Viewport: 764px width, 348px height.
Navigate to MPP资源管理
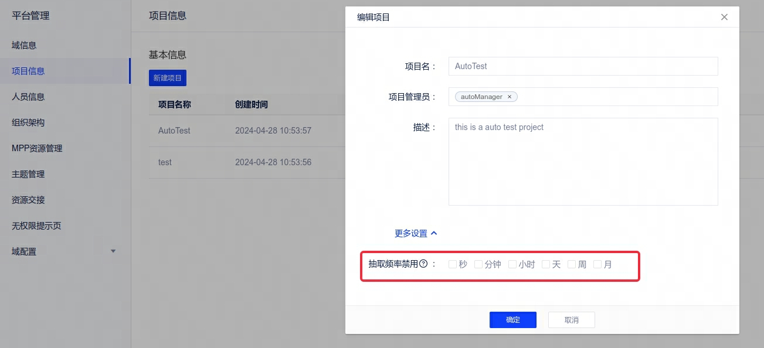(37, 148)
